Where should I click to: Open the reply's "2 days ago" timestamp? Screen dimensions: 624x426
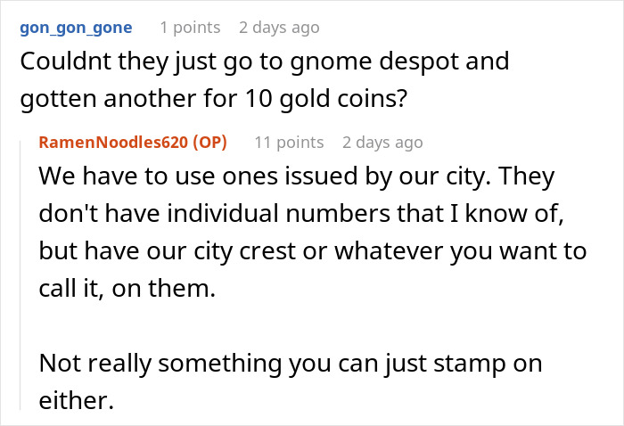tap(382, 142)
